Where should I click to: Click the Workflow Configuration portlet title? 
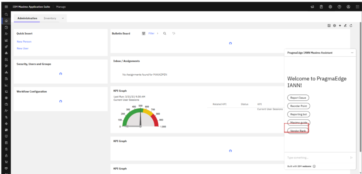coord(31,91)
